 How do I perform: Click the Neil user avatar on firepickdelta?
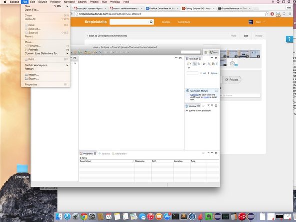(x=251, y=22)
